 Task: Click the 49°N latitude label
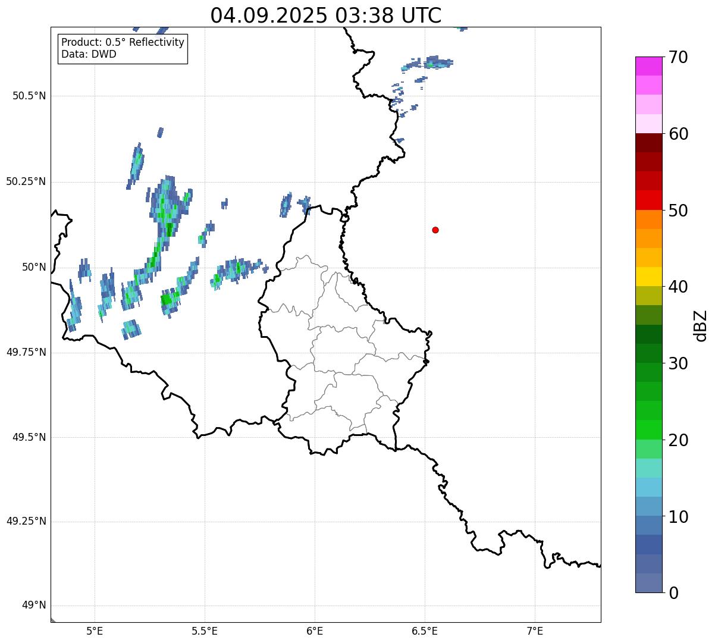point(35,606)
